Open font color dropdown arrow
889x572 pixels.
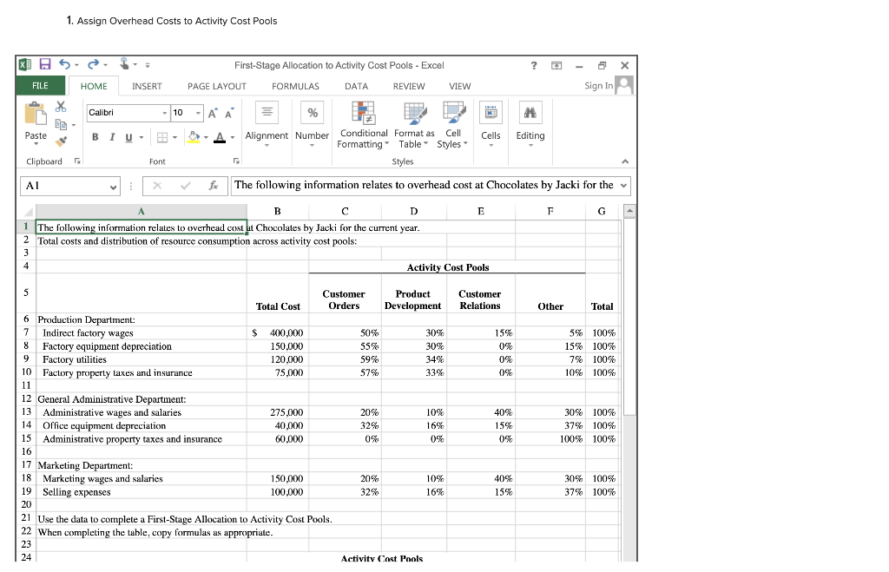233,137
